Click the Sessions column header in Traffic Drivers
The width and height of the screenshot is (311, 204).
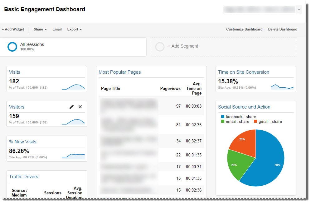(53, 193)
